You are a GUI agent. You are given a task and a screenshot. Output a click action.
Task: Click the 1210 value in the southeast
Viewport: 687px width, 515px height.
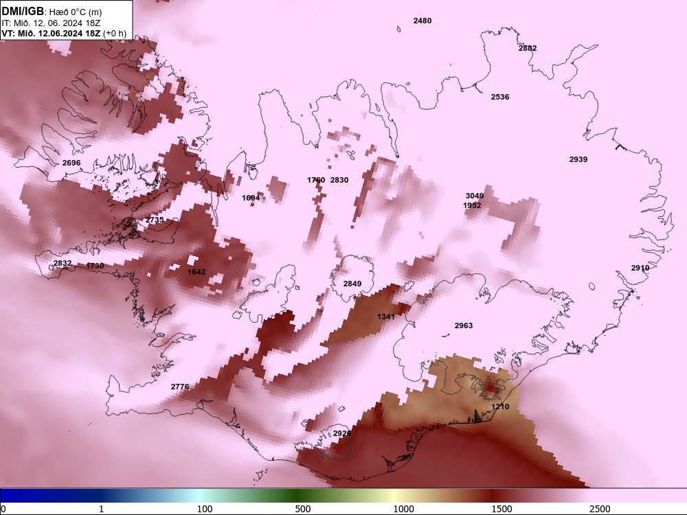pos(500,407)
